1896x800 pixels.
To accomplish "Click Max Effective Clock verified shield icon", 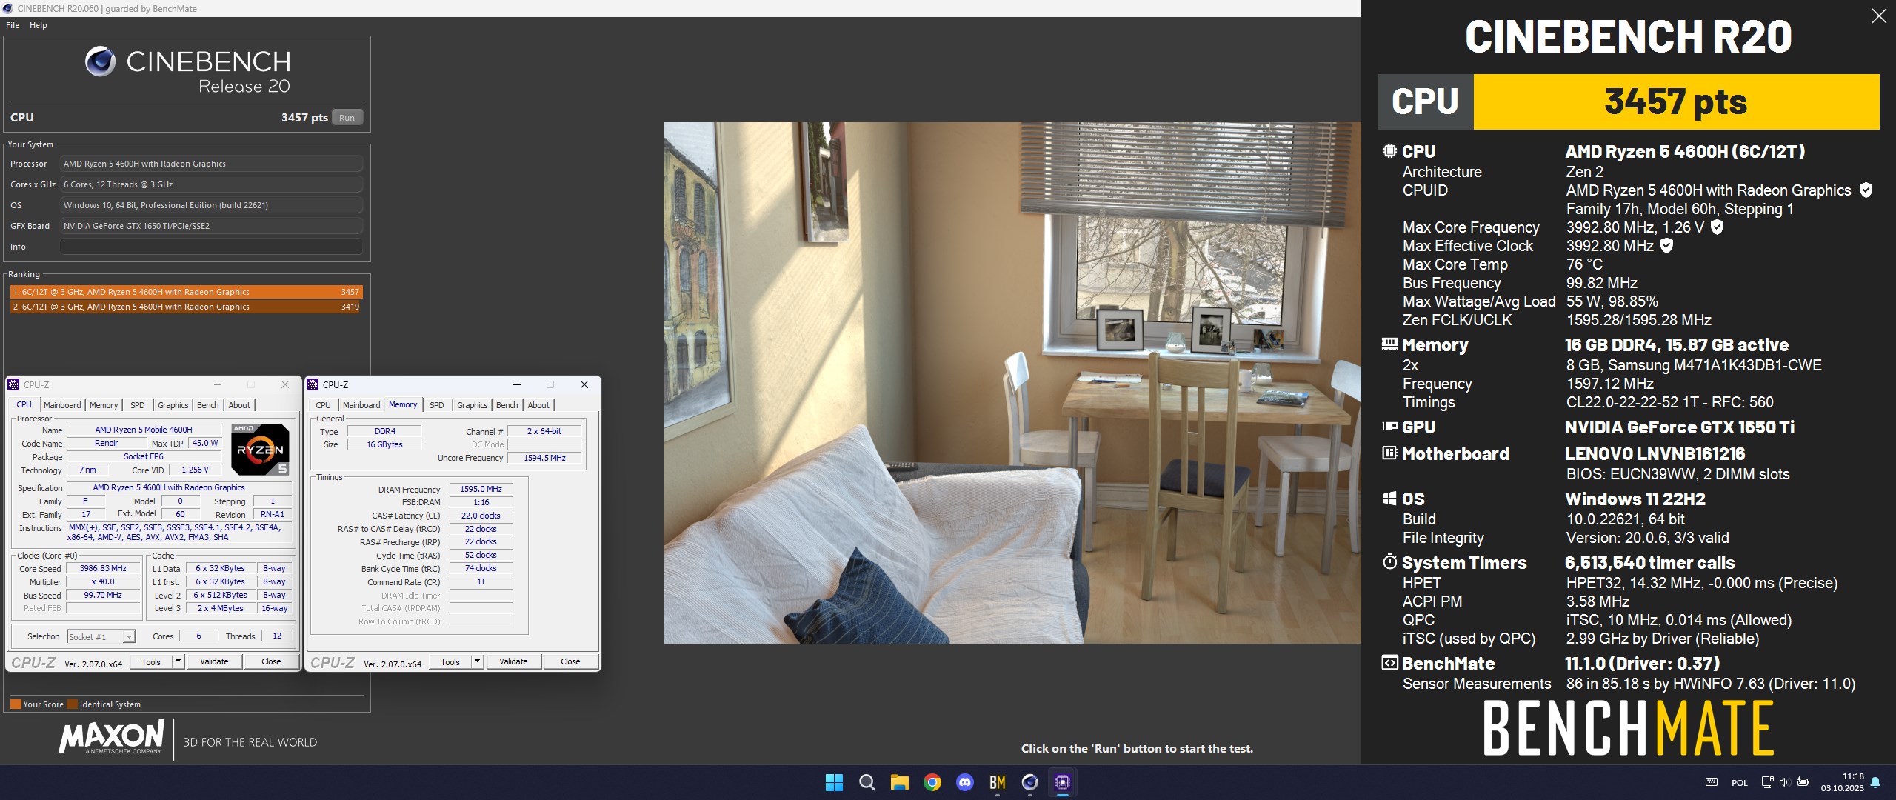I will (1666, 246).
